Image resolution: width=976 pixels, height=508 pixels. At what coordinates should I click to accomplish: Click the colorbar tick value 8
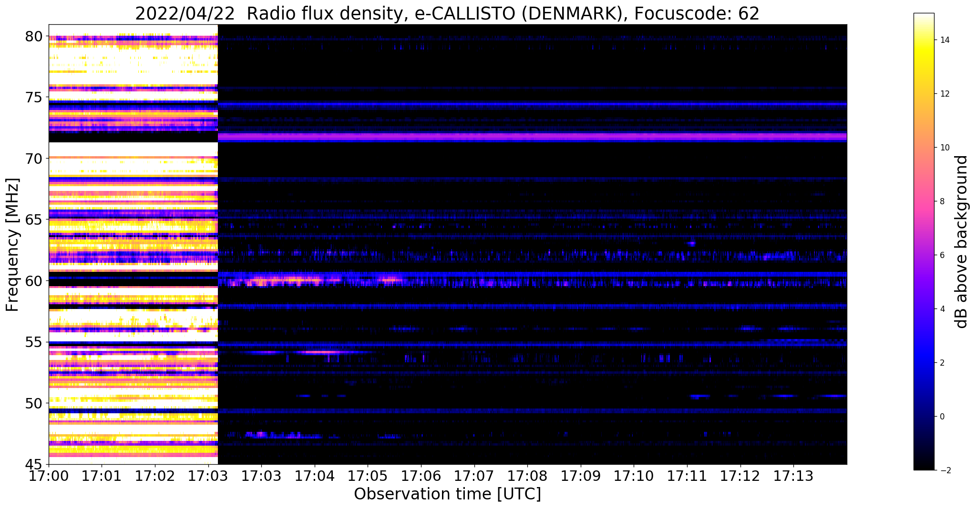click(942, 201)
